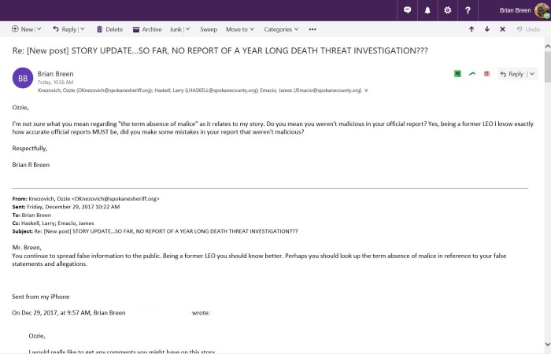The height and width of the screenshot is (354, 551).
Task: Click the 'On Dec 29, 2017, at 9:57 AM' line
Action: (x=111, y=312)
